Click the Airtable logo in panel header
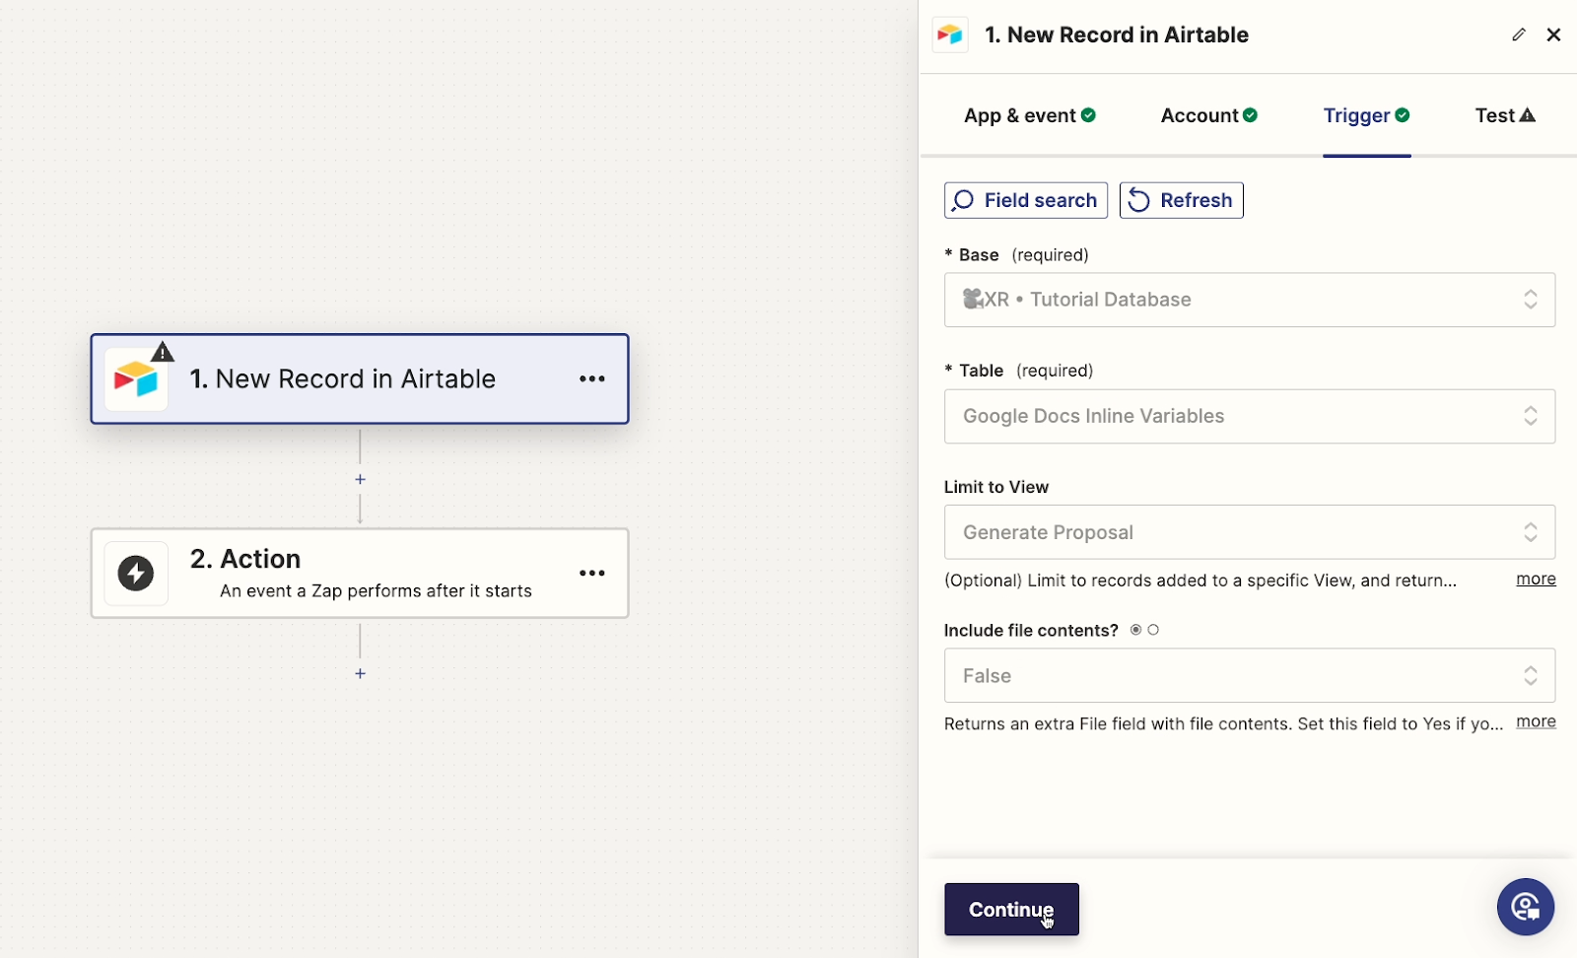The image size is (1577, 958). (950, 35)
